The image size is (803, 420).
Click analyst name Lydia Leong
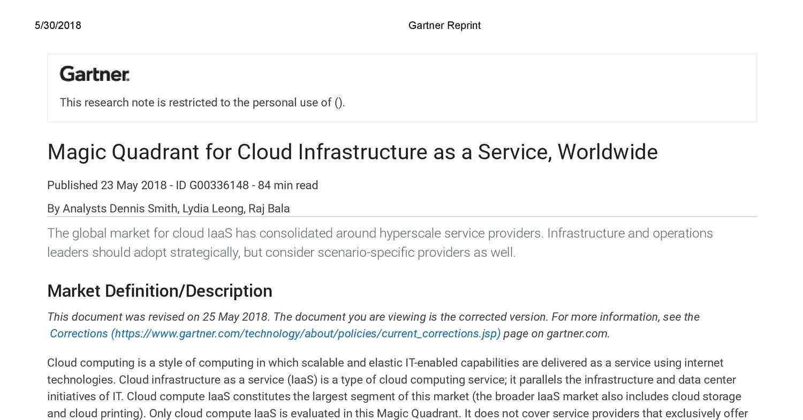click(x=213, y=209)
